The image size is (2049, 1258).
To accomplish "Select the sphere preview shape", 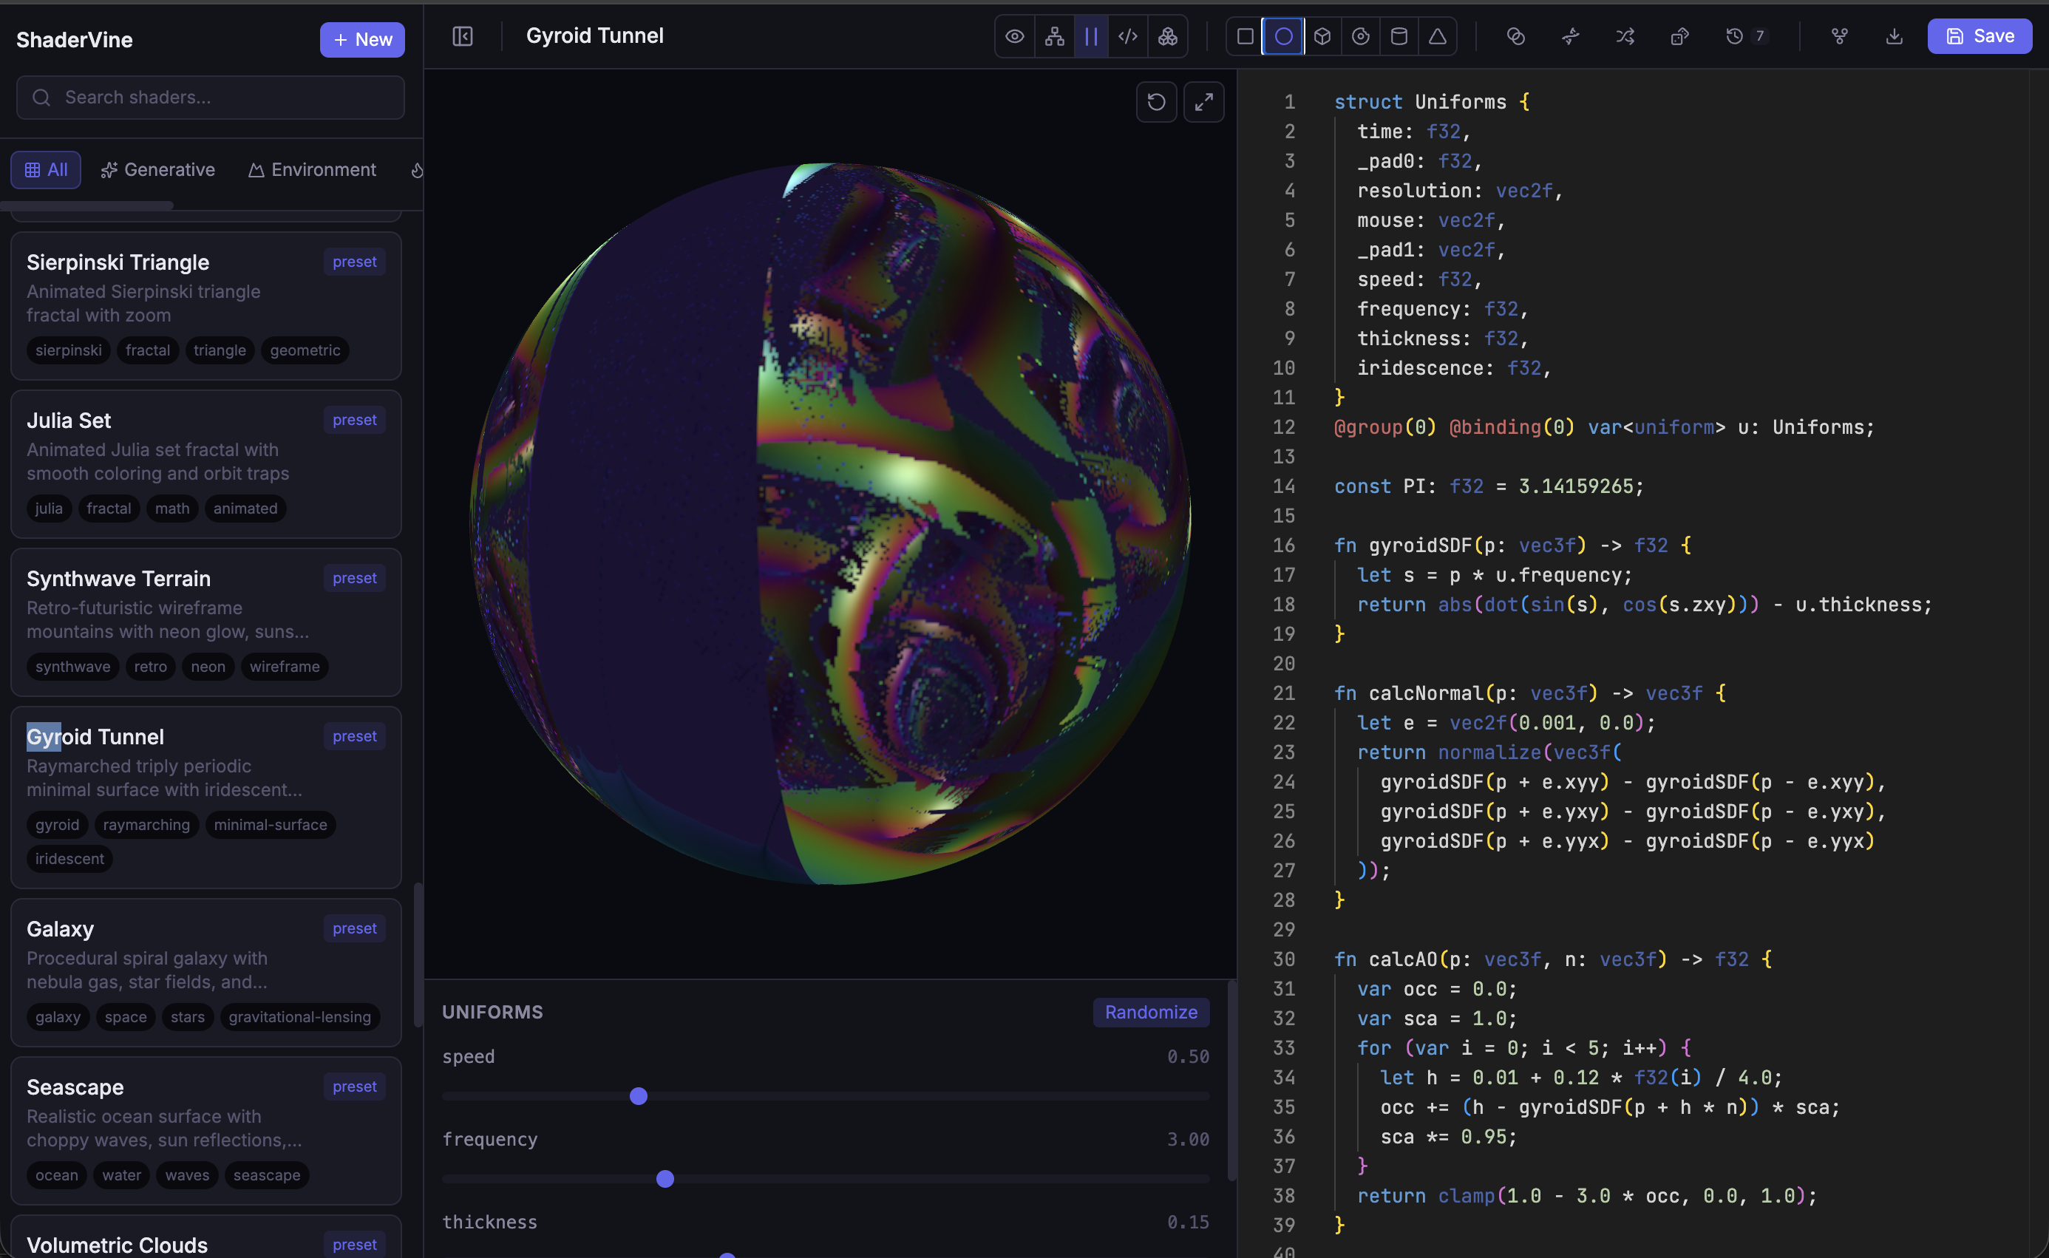I will [1284, 37].
